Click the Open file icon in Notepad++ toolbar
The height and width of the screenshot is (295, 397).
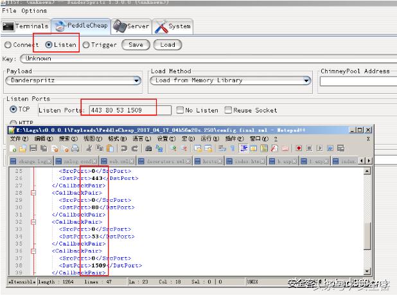click(22, 148)
